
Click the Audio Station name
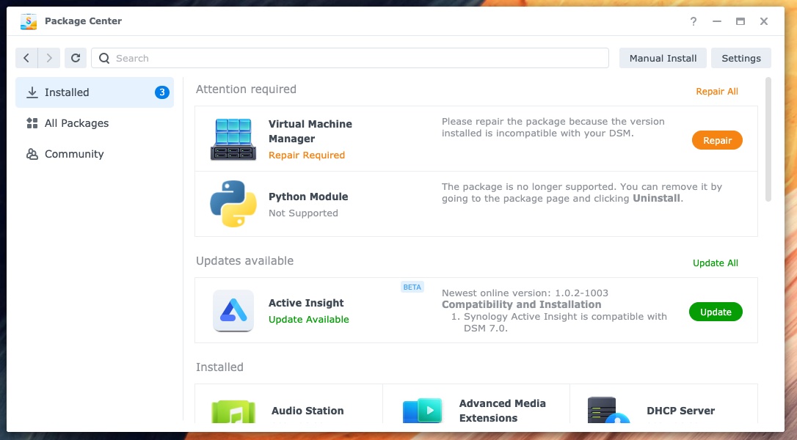click(307, 411)
